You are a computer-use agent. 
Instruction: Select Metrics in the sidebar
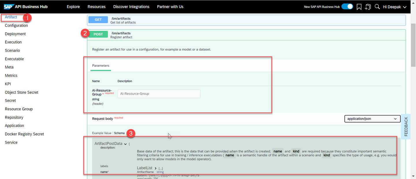point(11,75)
